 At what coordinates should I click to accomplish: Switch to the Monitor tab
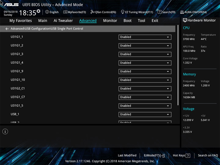coord(110,21)
